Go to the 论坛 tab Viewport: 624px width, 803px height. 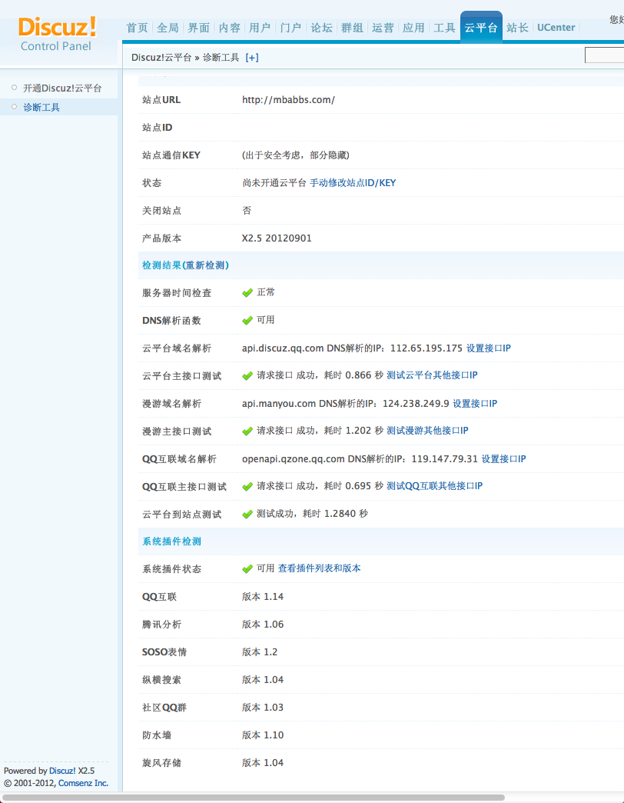[321, 28]
